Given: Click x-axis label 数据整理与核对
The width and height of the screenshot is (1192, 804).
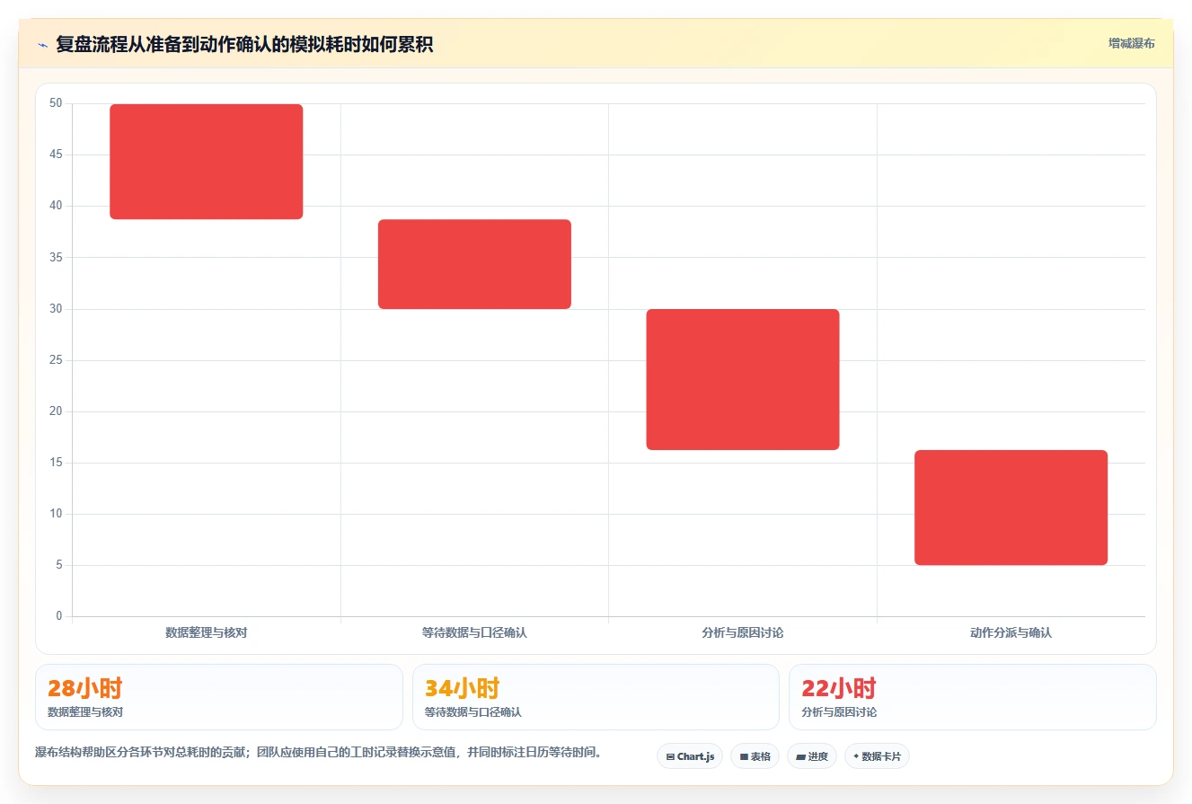Looking at the screenshot, I should point(207,632).
